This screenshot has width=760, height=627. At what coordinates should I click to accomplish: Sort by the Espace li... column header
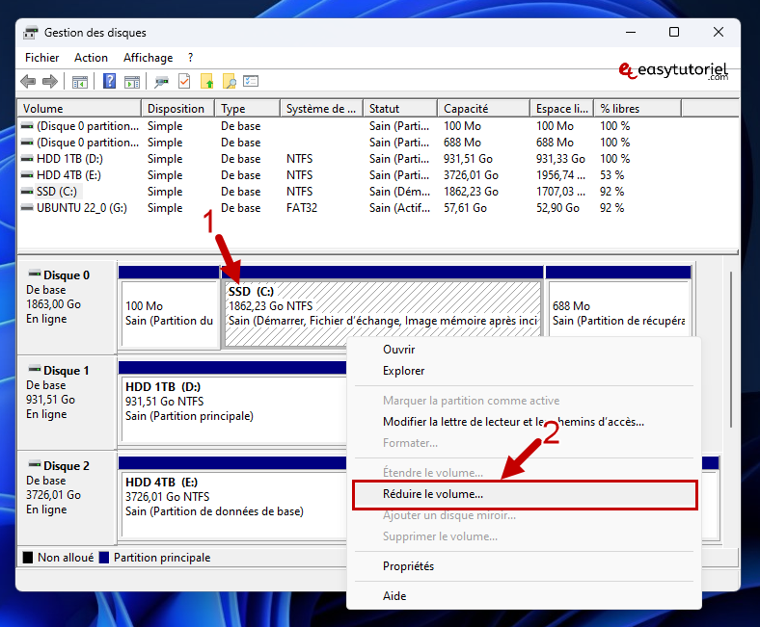562,109
